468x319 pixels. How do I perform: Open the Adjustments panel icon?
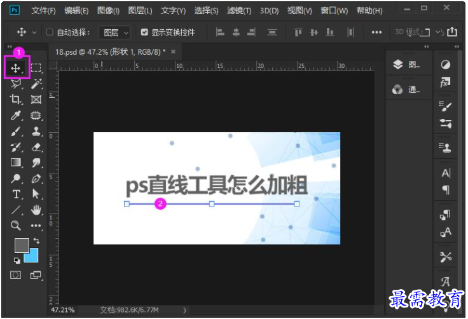(x=446, y=64)
